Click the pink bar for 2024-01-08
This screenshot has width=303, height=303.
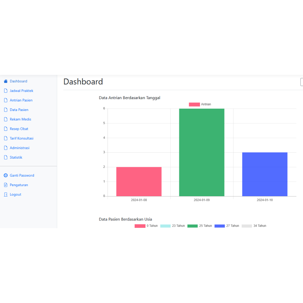(139, 182)
